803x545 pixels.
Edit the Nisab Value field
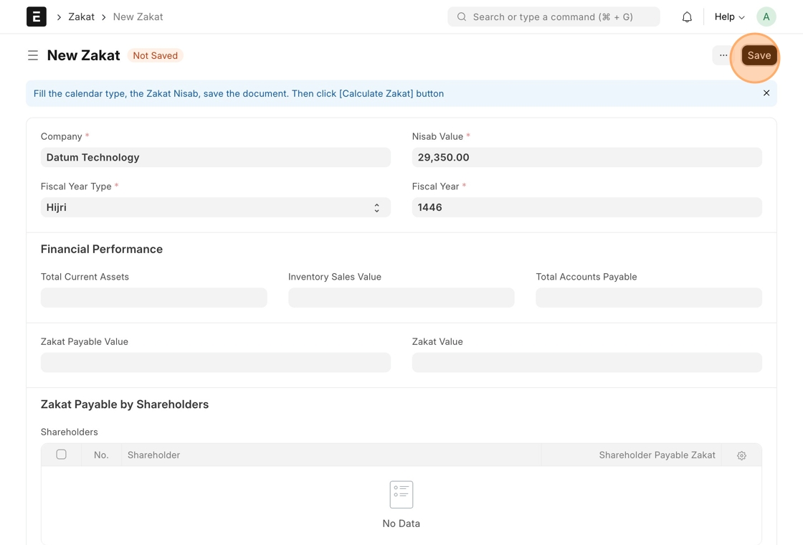pos(586,157)
